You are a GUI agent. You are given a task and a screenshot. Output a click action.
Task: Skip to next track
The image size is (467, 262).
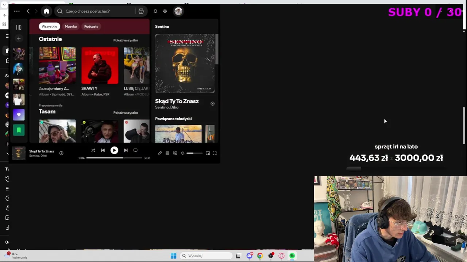tap(126, 150)
